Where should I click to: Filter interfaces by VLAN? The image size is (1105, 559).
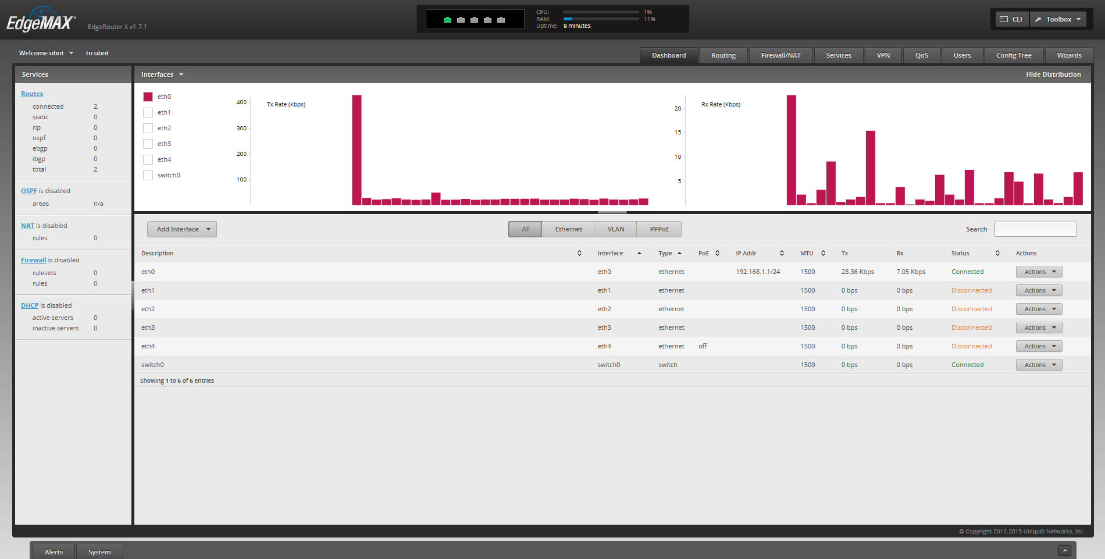pos(615,229)
